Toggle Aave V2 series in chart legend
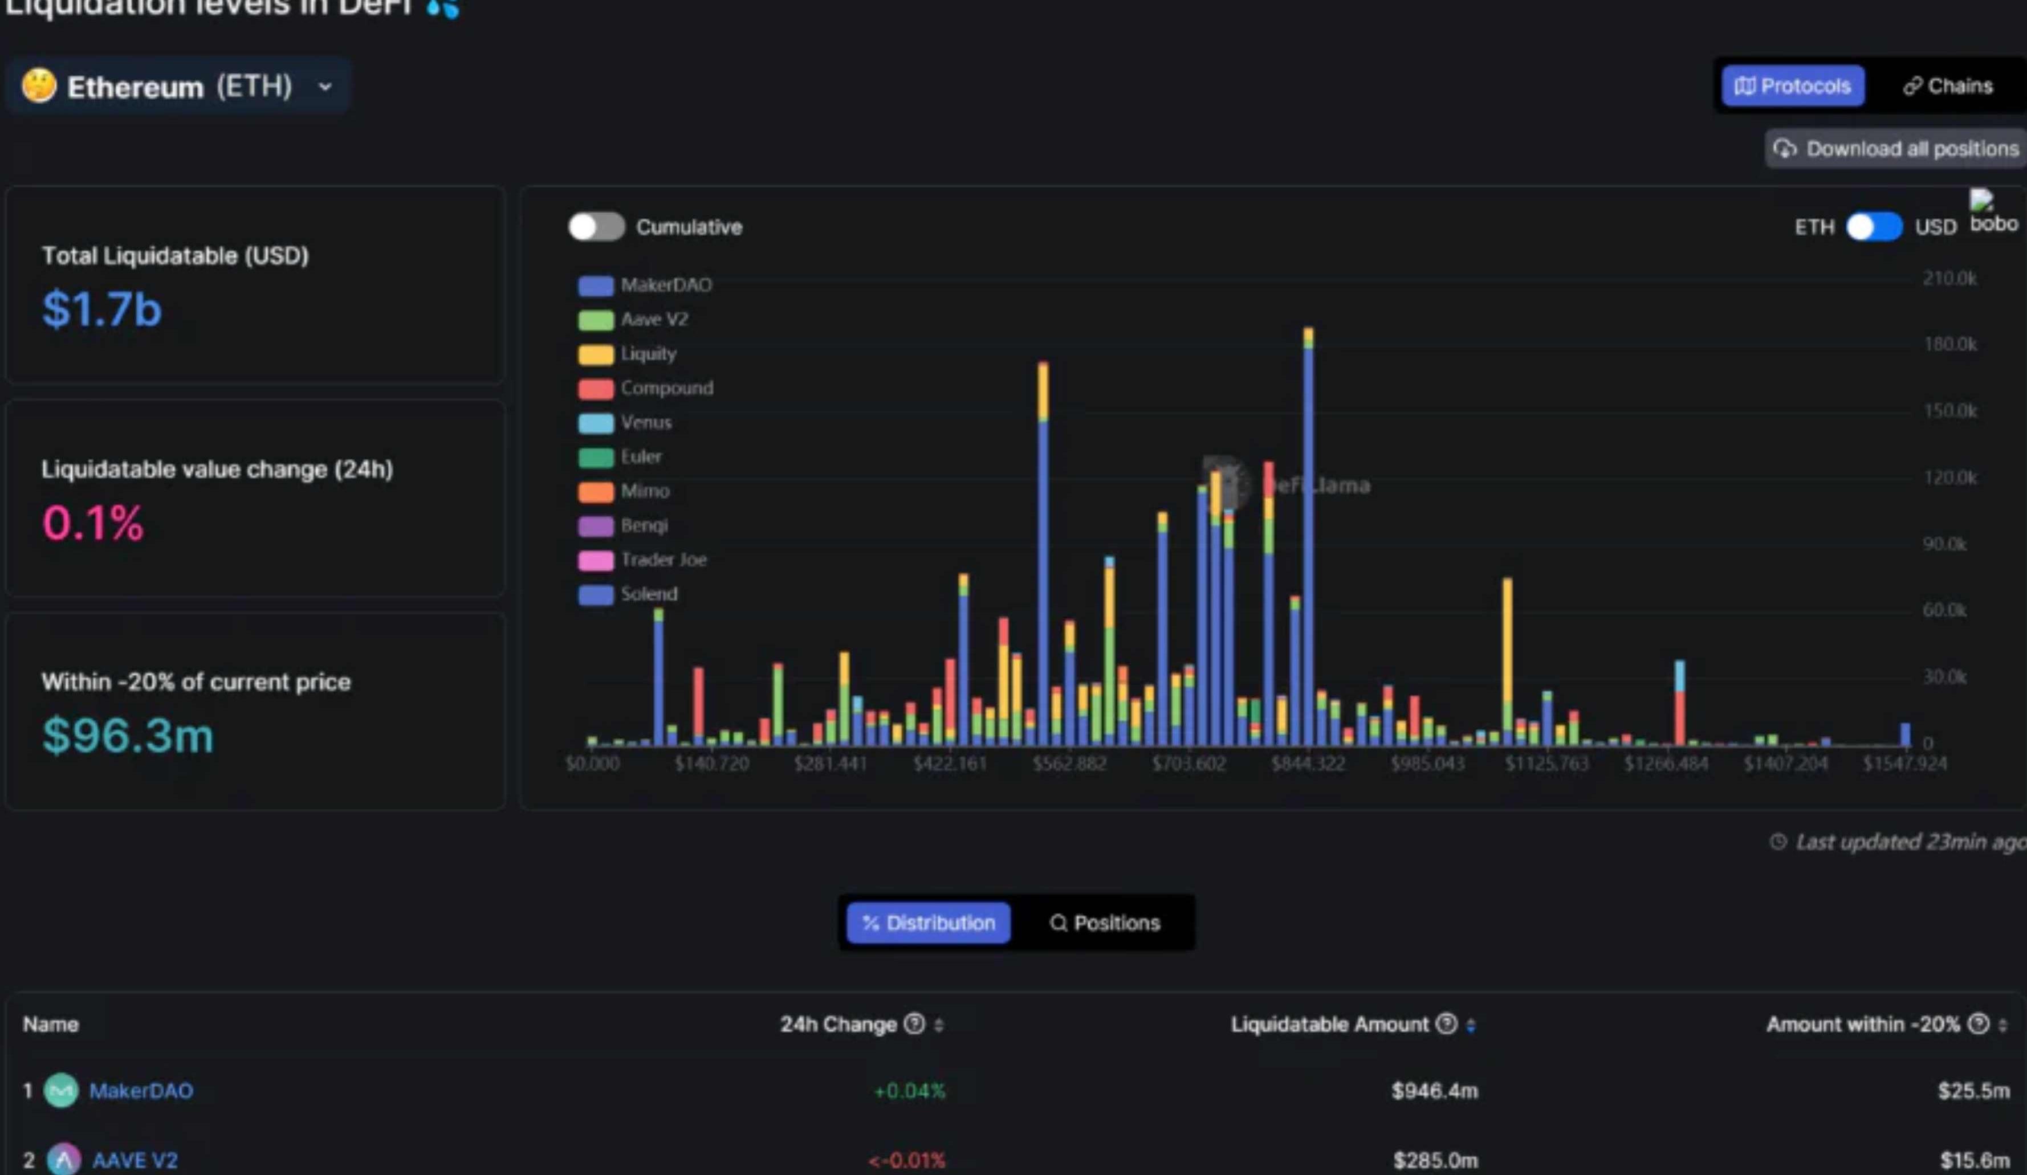This screenshot has height=1175, width=2027. coord(633,319)
